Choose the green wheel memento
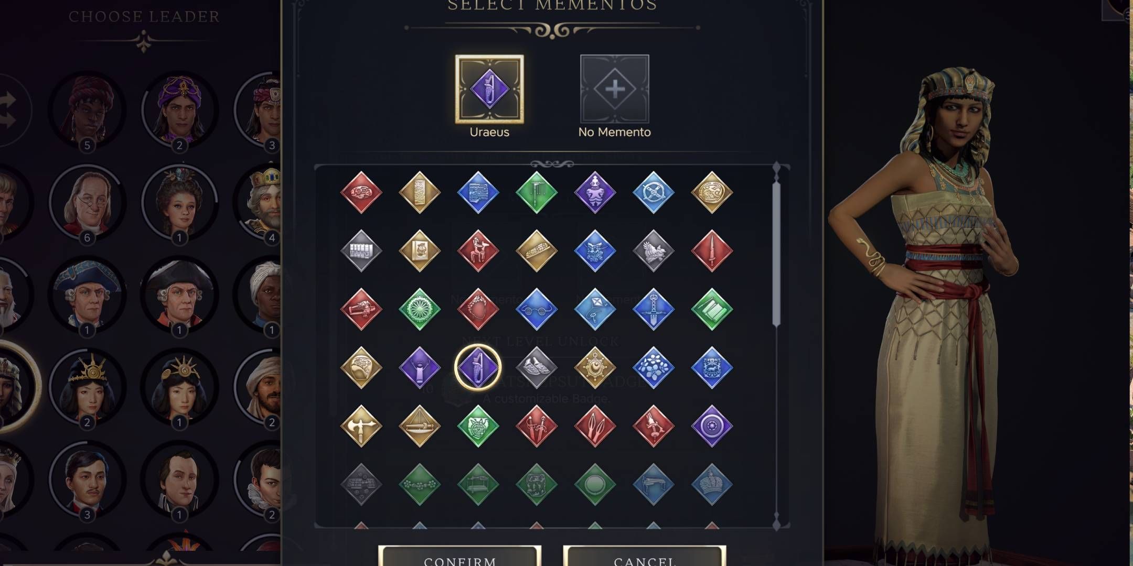Image resolution: width=1133 pixels, height=566 pixels. tap(419, 309)
